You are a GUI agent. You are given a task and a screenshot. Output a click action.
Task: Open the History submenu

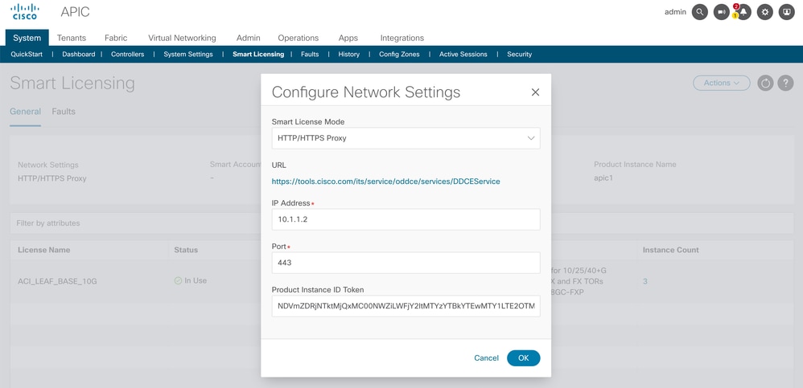coord(348,54)
